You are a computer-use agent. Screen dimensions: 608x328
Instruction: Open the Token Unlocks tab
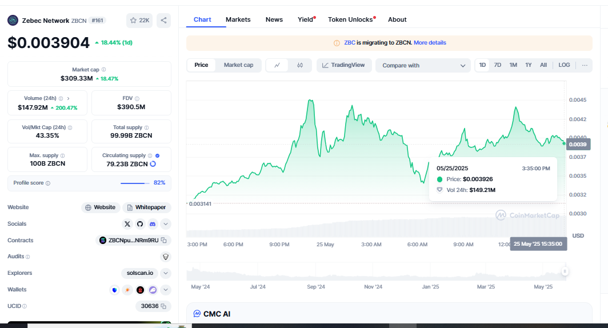pos(351,19)
